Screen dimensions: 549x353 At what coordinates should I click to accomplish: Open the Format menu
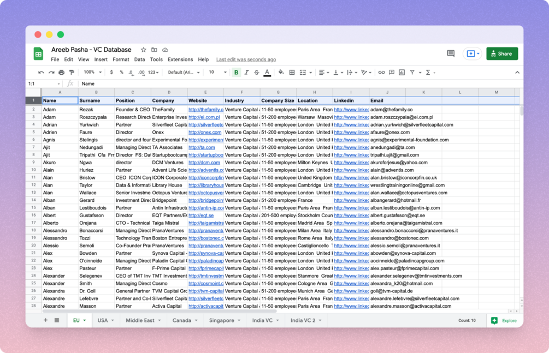[x=121, y=59]
